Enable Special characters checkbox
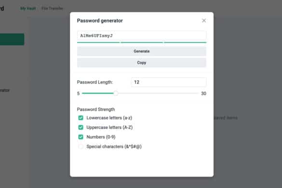This screenshot has height=188, width=282. 81,147
